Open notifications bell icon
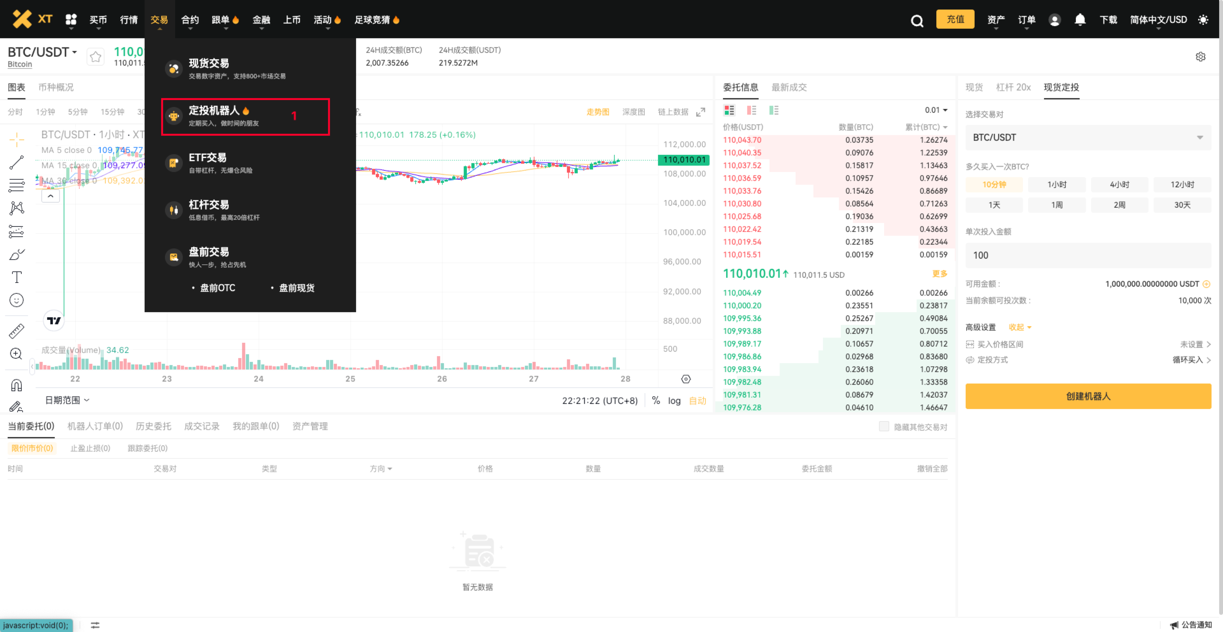The image size is (1223, 632). coord(1080,19)
